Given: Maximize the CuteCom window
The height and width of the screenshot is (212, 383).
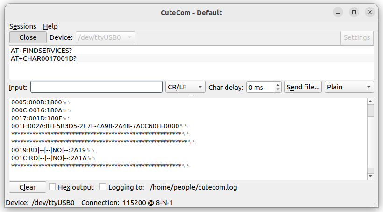Looking at the screenshot, I should (x=354, y=12).
